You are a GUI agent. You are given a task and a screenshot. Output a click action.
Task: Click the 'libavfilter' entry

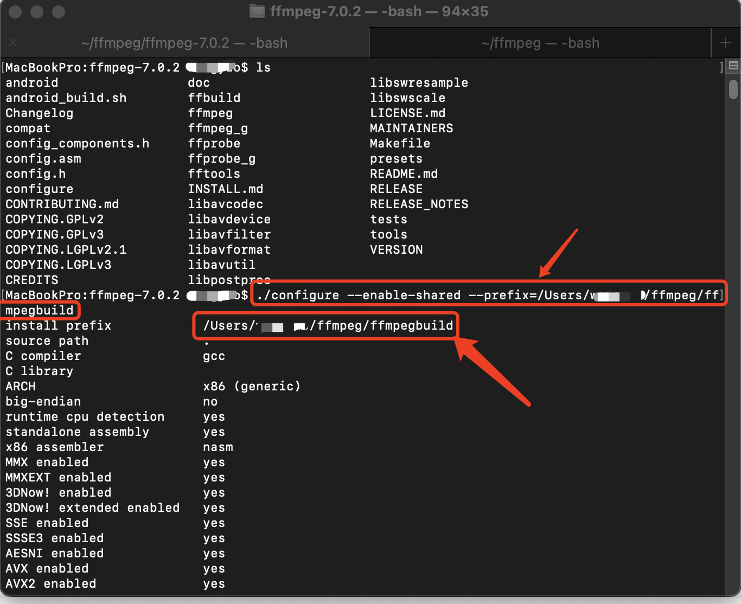(229, 235)
